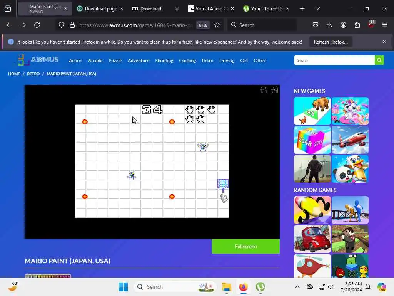Open red truck random game thumbnail
Screen dimensions: 394x296
[x=312, y=239]
